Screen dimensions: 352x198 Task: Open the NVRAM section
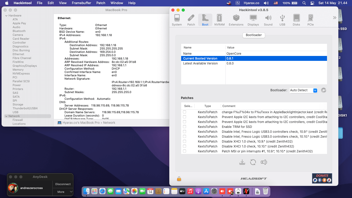(x=219, y=20)
